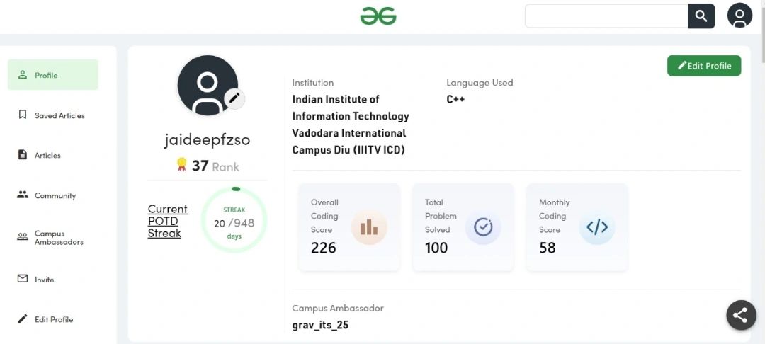Click the green Edit Profile button
Screen dimensions: 765x344
[704, 66]
